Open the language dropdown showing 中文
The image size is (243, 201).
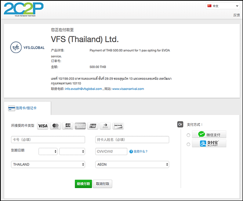point(223,6)
